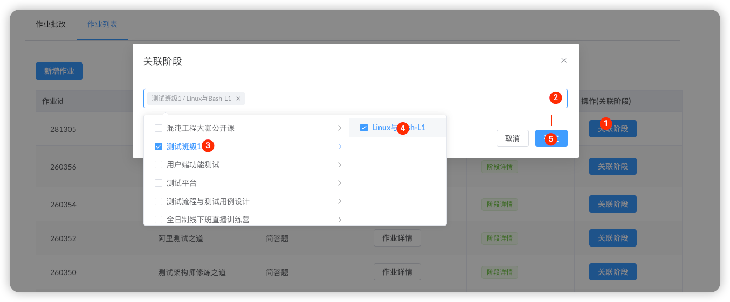Expand the 全日制线下班直播训练营 arrow
The width and height of the screenshot is (730, 302).
pos(339,219)
